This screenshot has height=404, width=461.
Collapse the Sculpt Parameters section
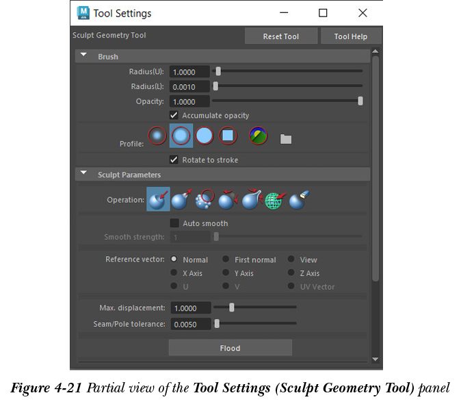click(x=83, y=174)
